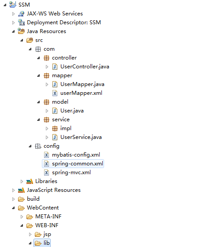Click the service package icon

[46, 120]
